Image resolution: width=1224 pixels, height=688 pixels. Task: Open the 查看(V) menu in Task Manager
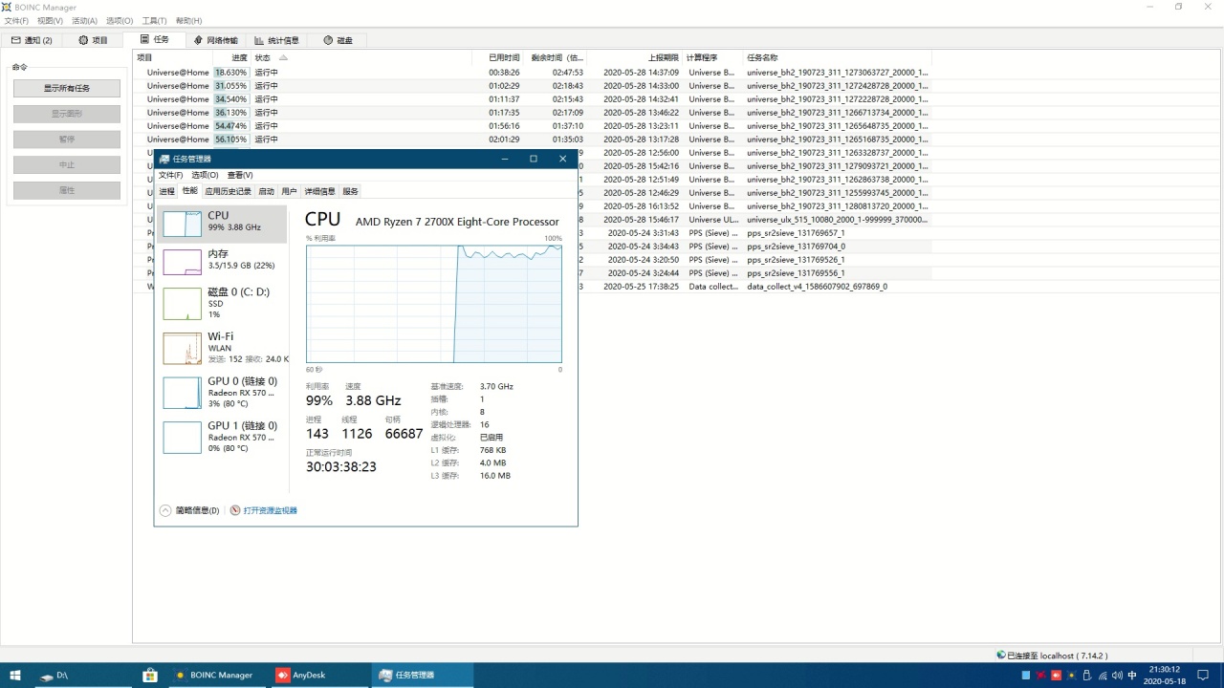coord(240,175)
